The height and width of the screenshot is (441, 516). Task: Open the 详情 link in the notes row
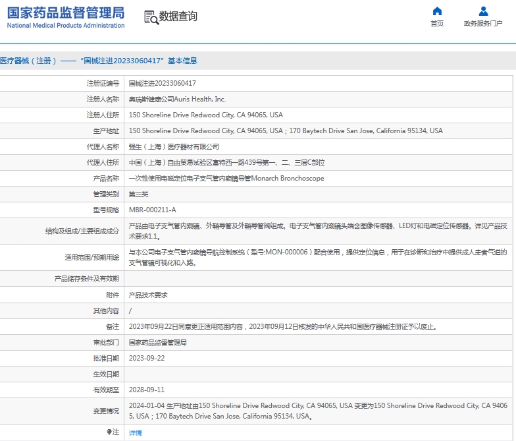click(135, 432)
